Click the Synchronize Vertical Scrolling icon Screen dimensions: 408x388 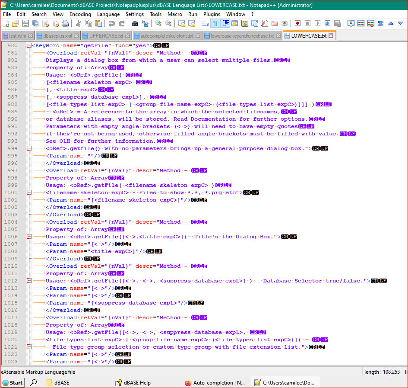pos(182,24)
